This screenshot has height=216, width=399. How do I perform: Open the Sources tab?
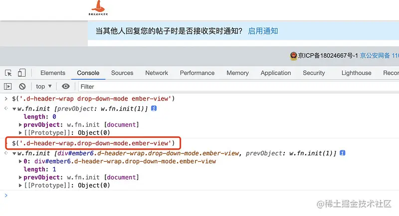click(122, 73)
